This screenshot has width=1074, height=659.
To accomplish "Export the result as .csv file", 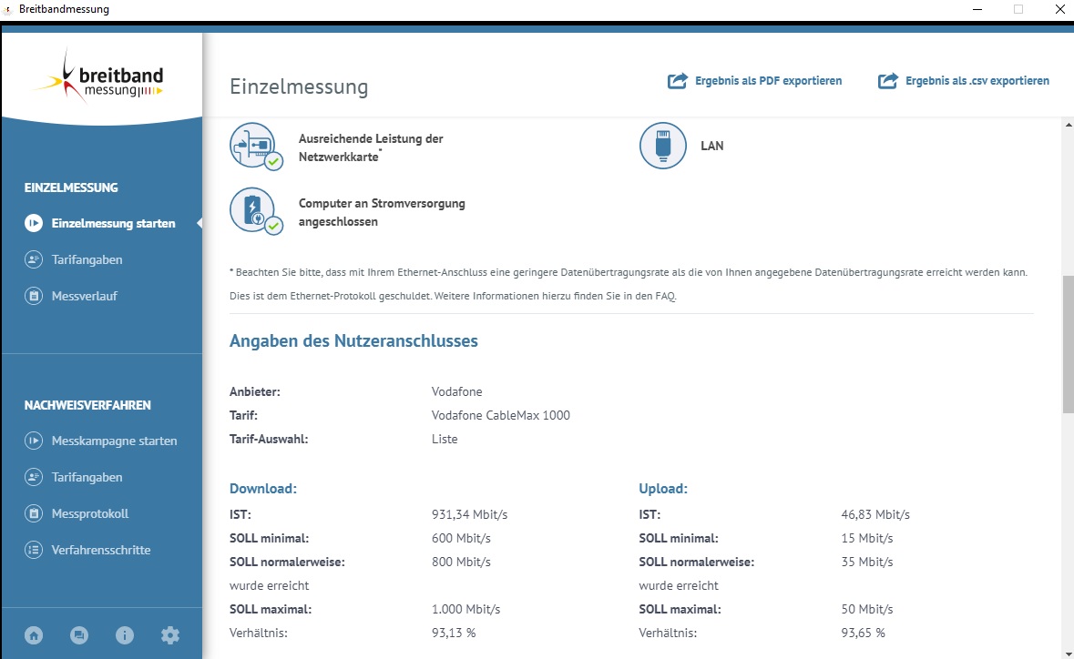I will coord(977,80).
